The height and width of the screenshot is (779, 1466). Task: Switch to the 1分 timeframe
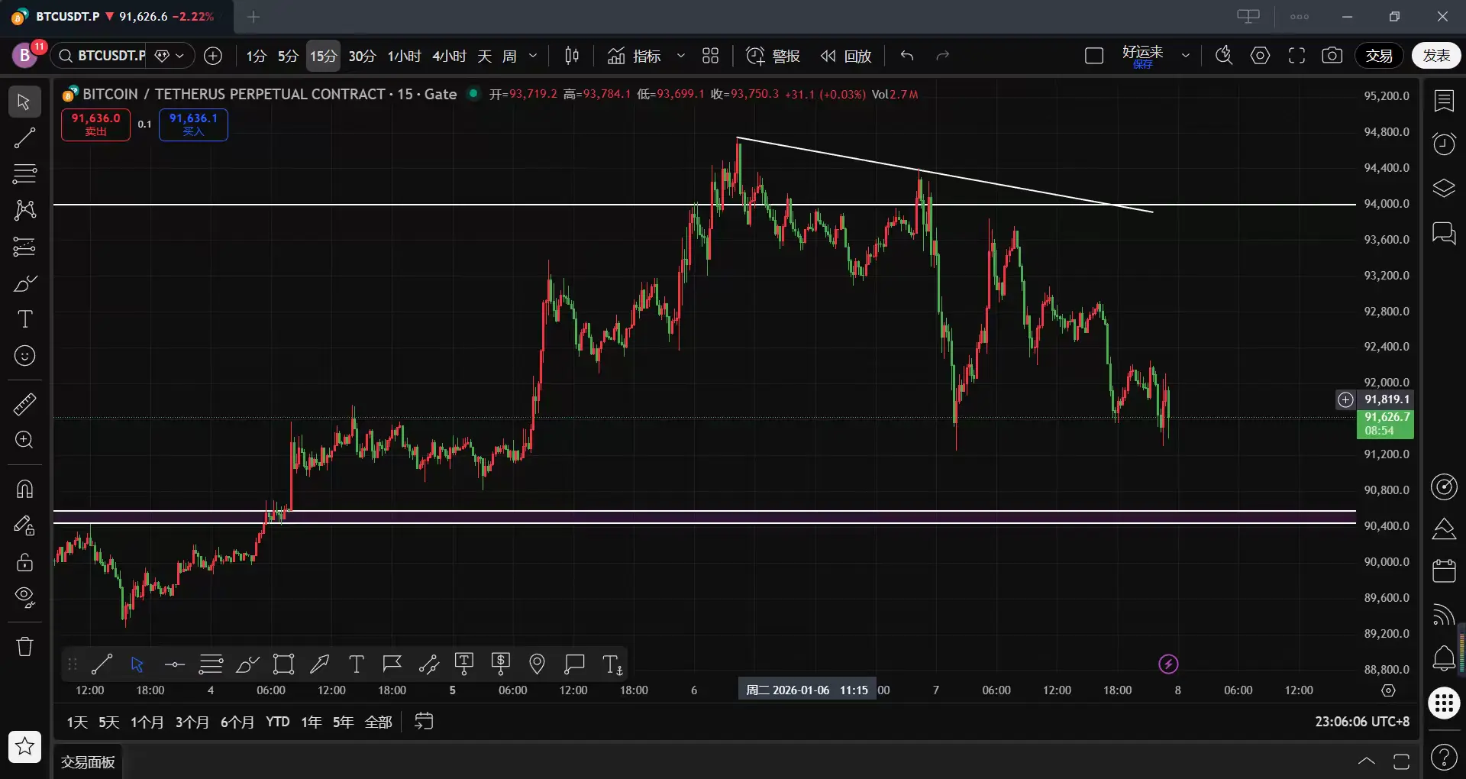pyautogui.click(x=256, y=56)
